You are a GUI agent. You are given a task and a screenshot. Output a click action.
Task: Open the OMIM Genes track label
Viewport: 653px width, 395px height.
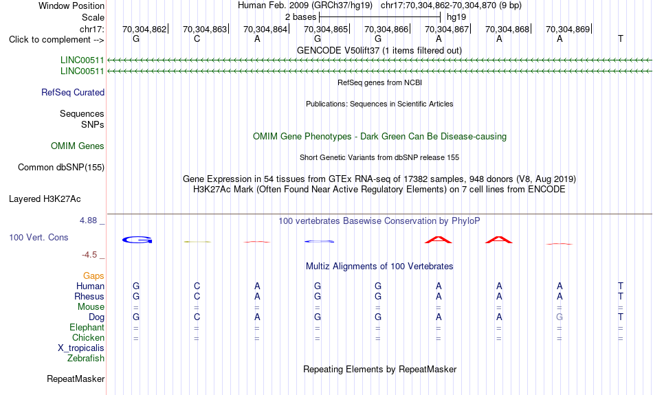click(x=78, y=146)
